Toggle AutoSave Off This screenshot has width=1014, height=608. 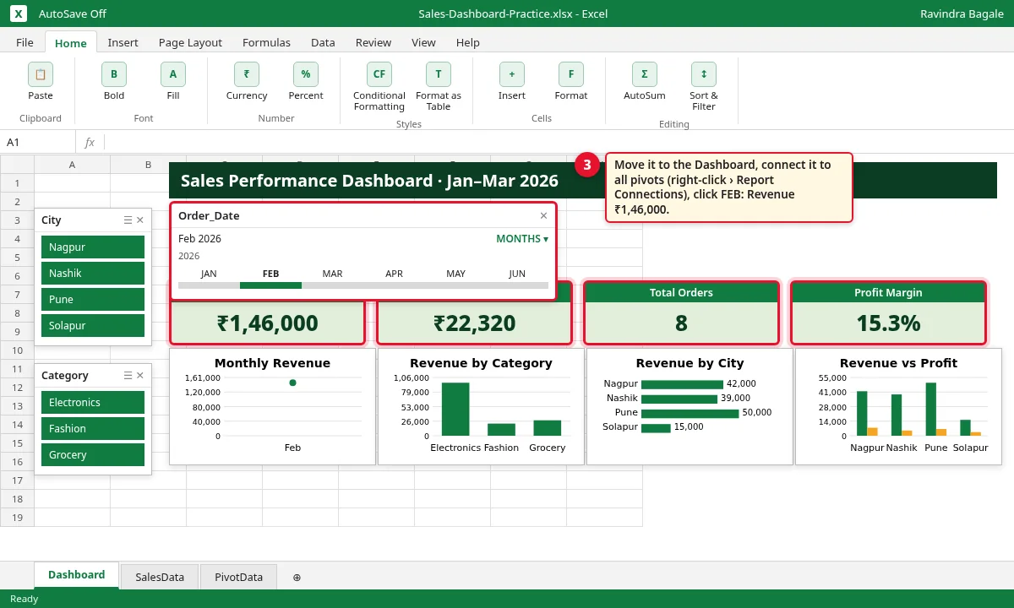tap(73, 14)
